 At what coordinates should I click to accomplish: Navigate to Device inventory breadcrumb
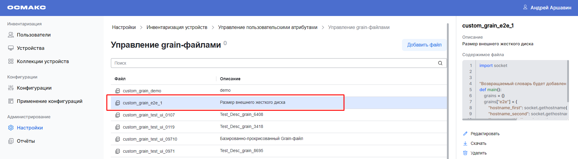(x=177, y=27)
